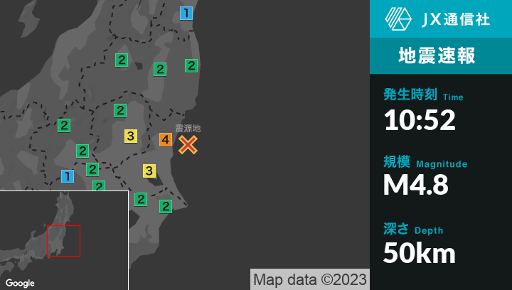The width and height of the screenshot is (512, 290).
Task: Click the orange intensity 4 marker
Action: click(x=166, y=140)
